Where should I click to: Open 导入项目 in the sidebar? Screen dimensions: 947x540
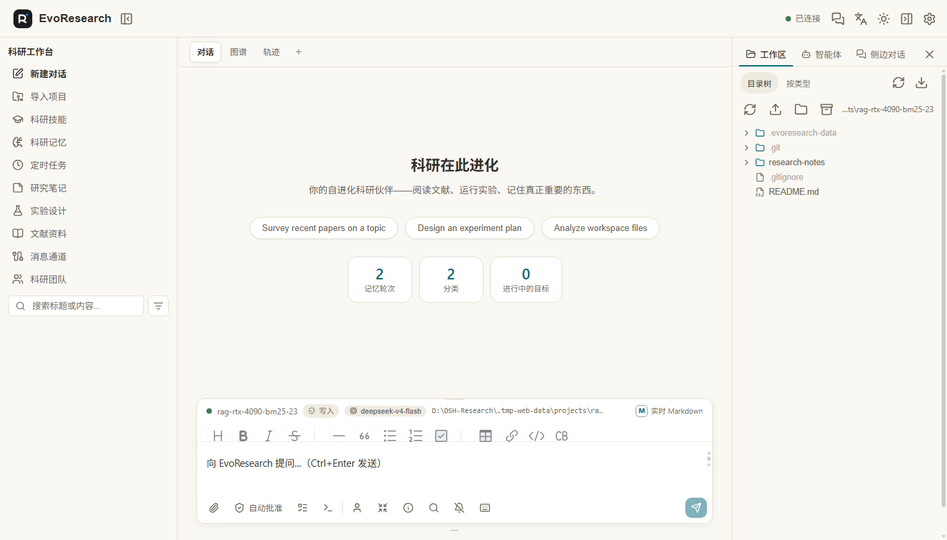(x=89, y=97)
